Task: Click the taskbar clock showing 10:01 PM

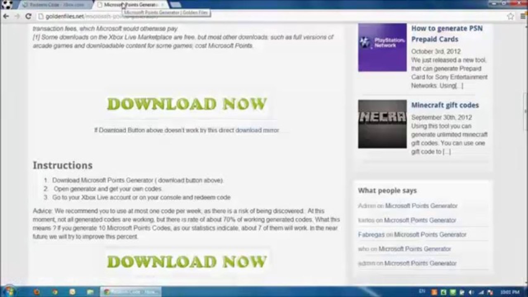Action: (x=509, y=292)
